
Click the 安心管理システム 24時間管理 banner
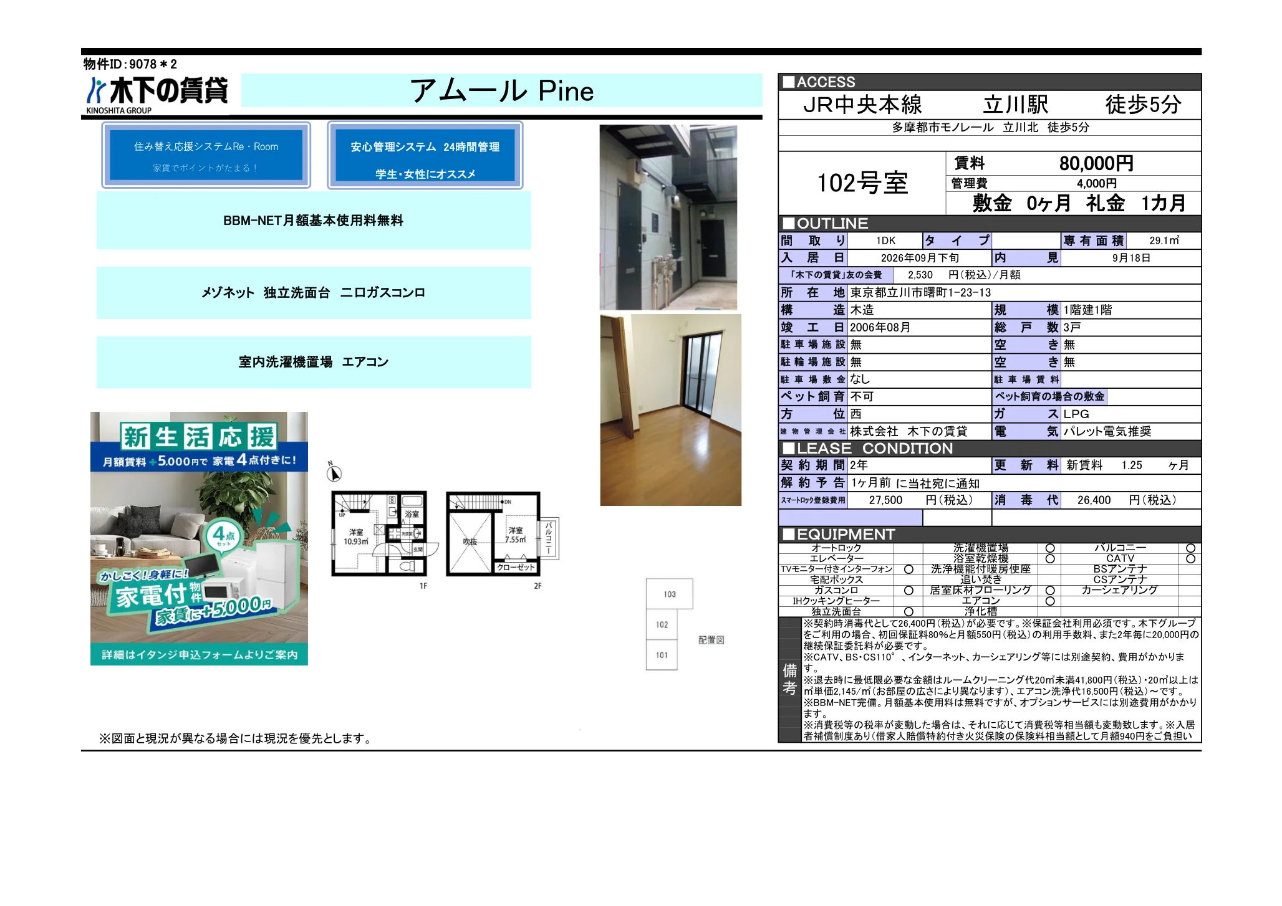point(425,155)
